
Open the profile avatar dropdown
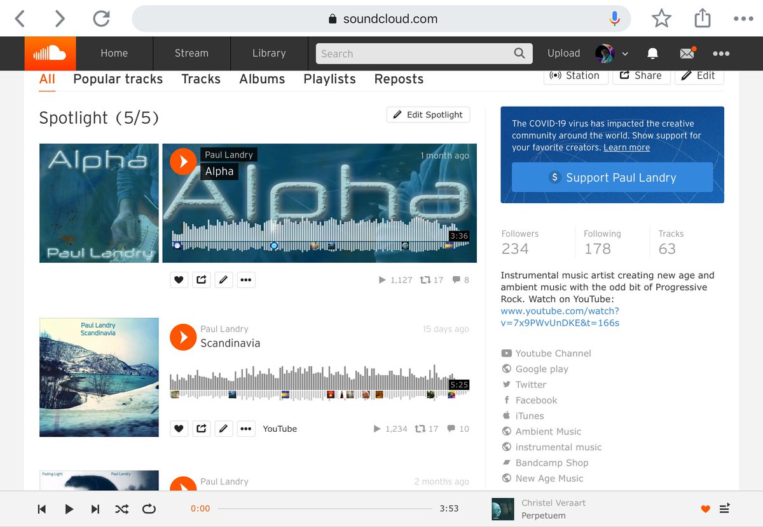tap(612, 53)
